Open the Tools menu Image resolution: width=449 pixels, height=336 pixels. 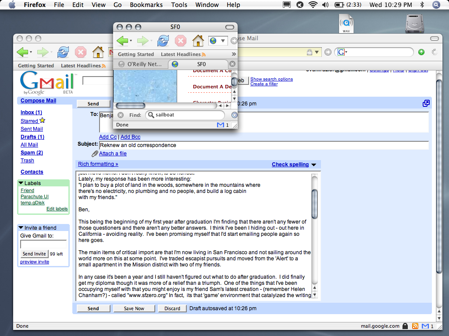179,5
